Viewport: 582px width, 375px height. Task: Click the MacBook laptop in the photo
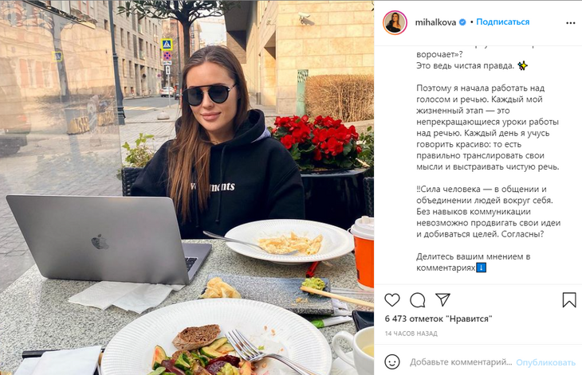coord(108,240)
